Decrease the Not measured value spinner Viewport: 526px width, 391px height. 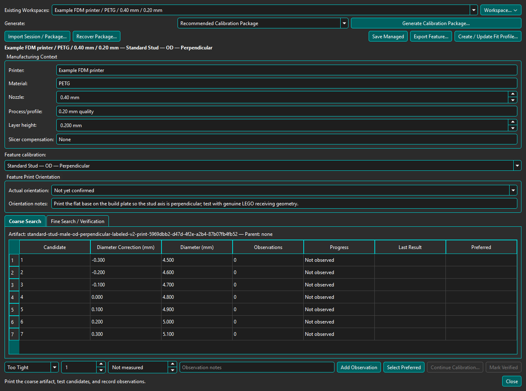click(173, 370)
